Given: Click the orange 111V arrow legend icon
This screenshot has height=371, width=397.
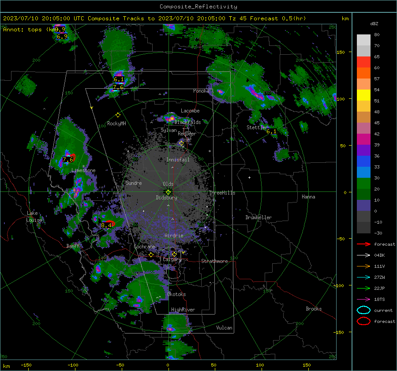Looking at the screenshot, I should 363,266.
